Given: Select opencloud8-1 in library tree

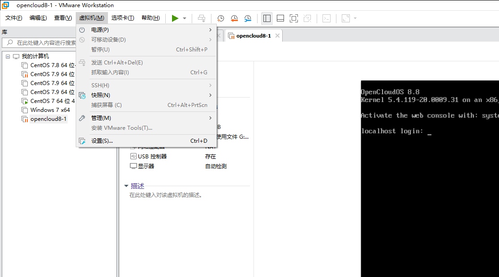Looking at the screenshot, I should [x=48, y=119].
